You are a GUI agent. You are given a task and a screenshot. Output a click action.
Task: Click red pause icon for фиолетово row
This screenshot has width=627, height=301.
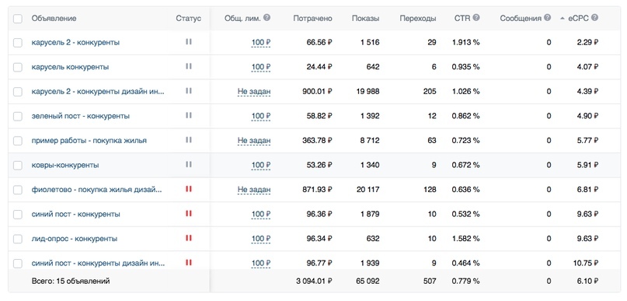point(189,188)
